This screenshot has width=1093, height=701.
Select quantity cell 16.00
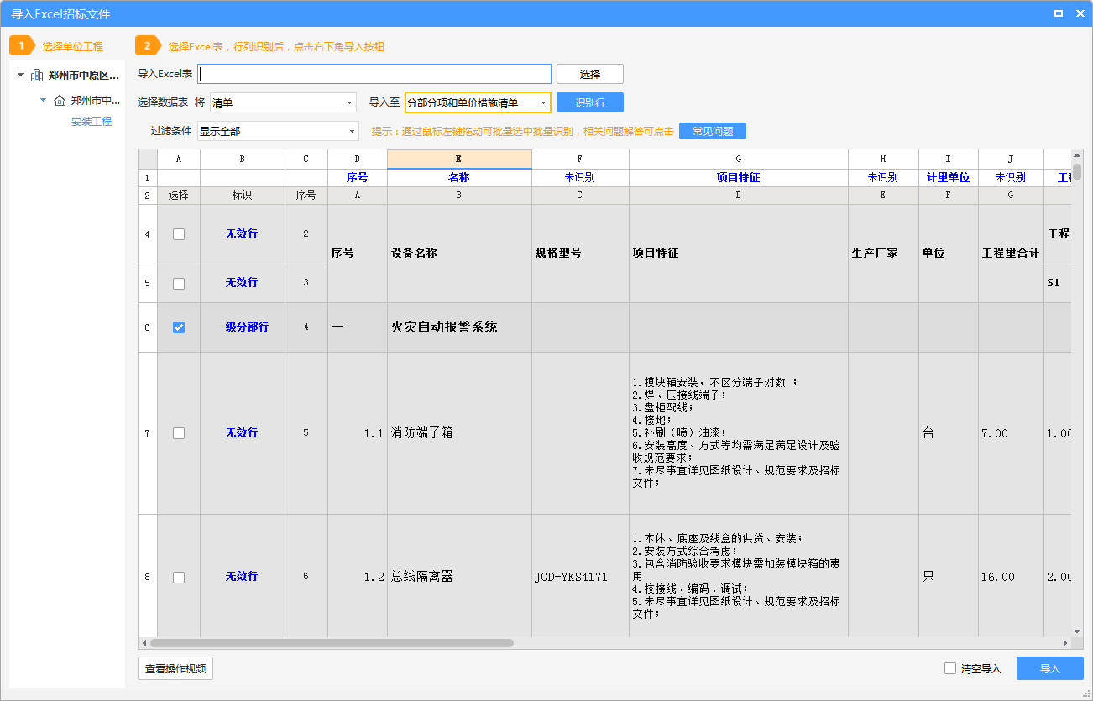pos(1011,577)
